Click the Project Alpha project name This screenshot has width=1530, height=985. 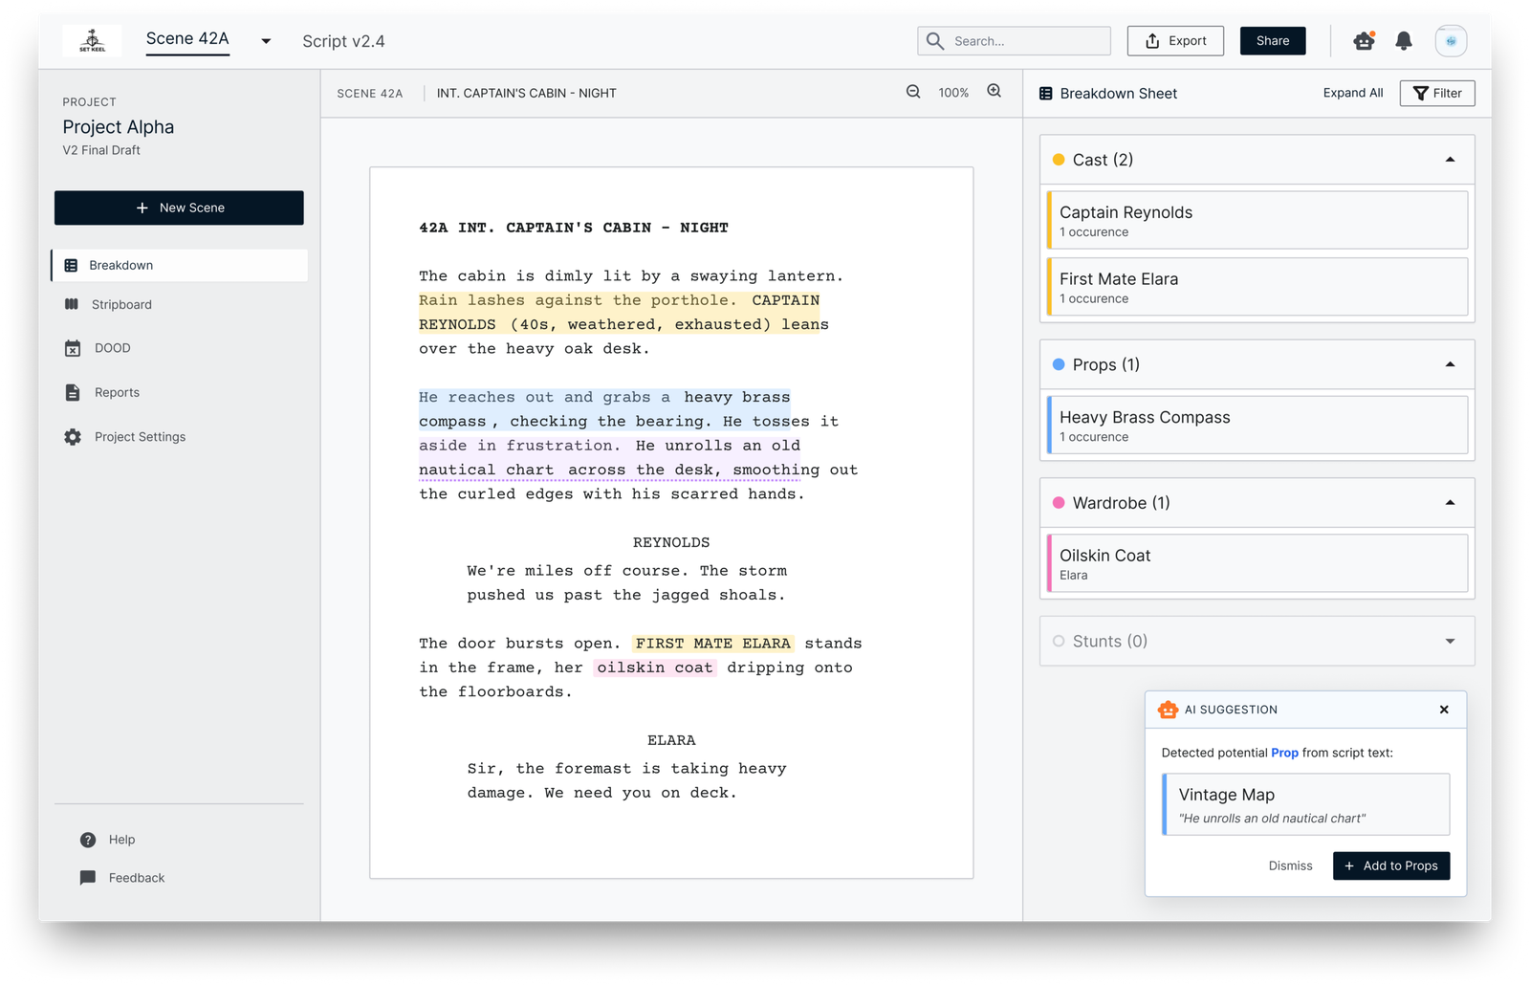coord(119,127)
